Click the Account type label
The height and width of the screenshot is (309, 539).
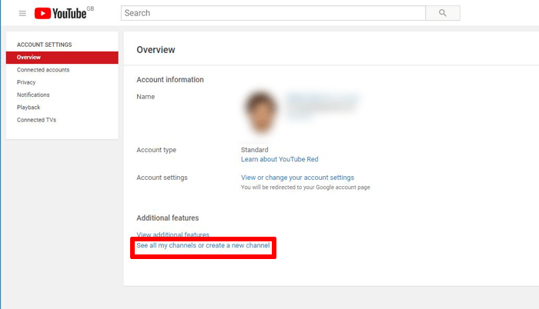click(156, 150)
